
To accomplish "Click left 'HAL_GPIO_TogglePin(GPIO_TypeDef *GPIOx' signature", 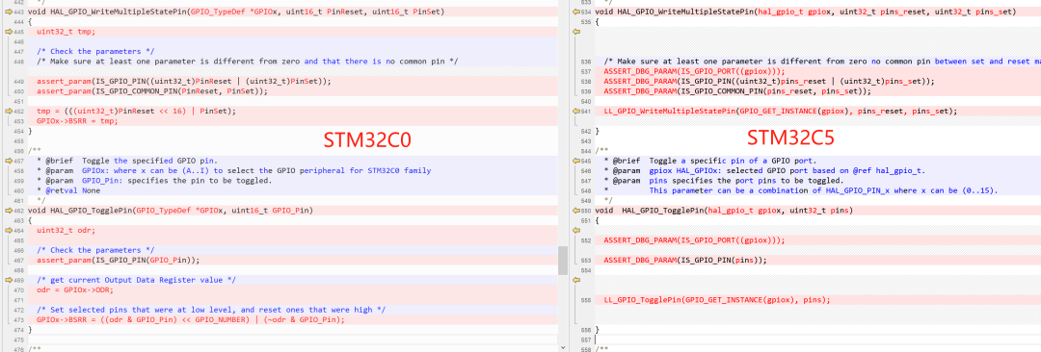I will pos(170,211).
